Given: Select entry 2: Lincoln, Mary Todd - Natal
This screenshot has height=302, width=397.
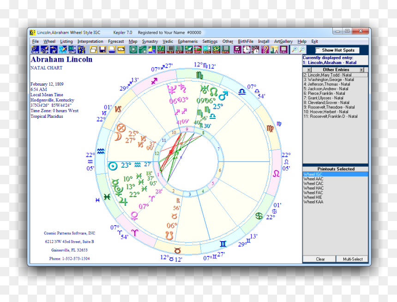Looking at the screenshot, I should click(335, 75).
